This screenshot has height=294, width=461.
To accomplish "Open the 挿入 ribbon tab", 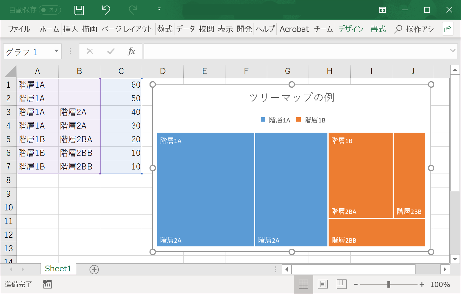I will pyautogui.click(x=70, y=29).
